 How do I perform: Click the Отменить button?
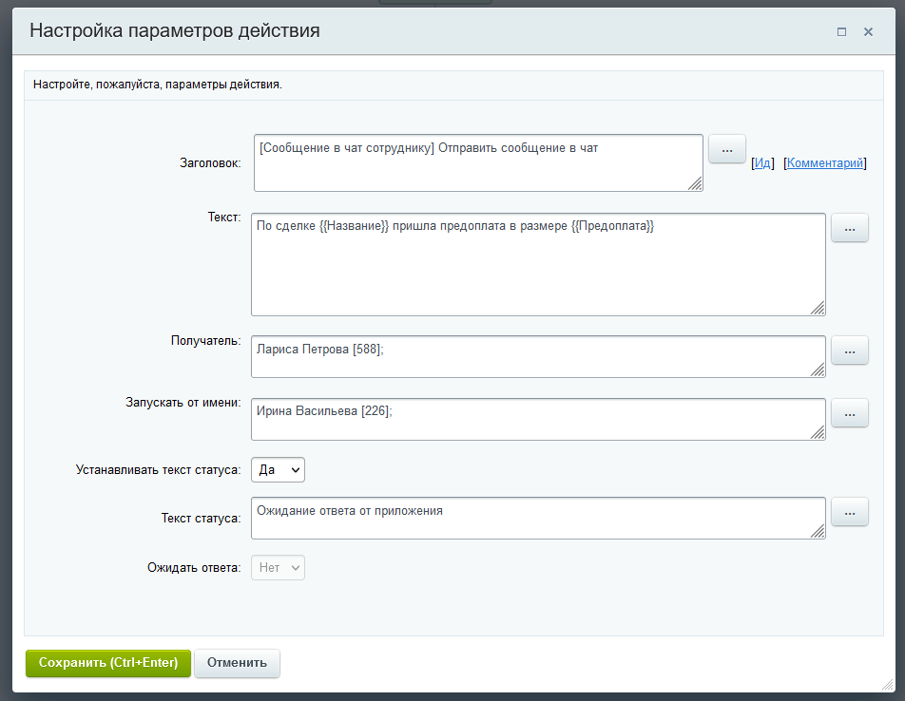pos(237,663)
